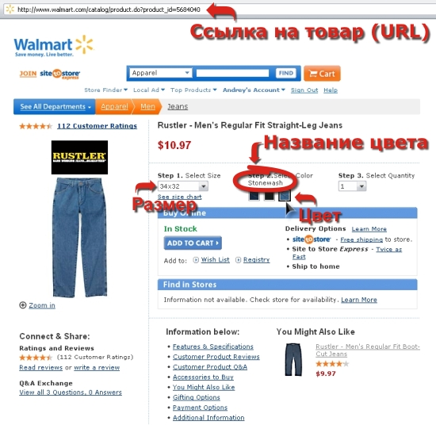Select the Stonewash color swatch
The image size is (436, 425).
284,195
